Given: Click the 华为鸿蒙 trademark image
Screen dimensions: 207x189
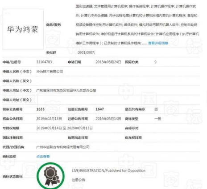Looking at the screenshot, I should (x=23, y=29).
